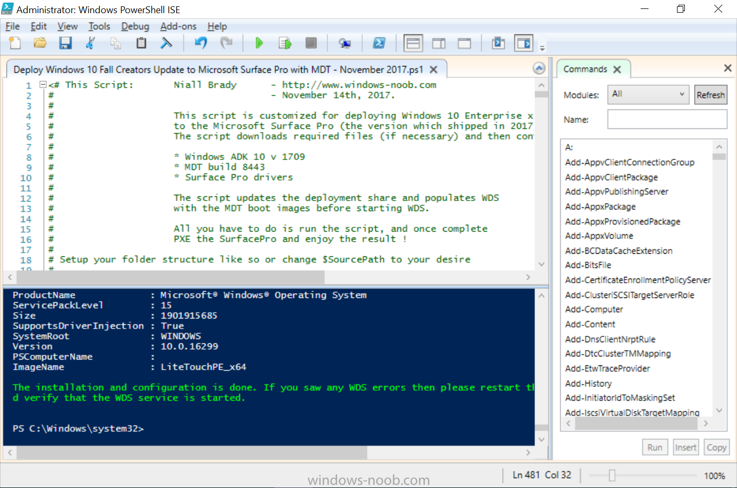Redo the last edit
The width and height of the screenshot is (737, 488).
click(226, 43)
